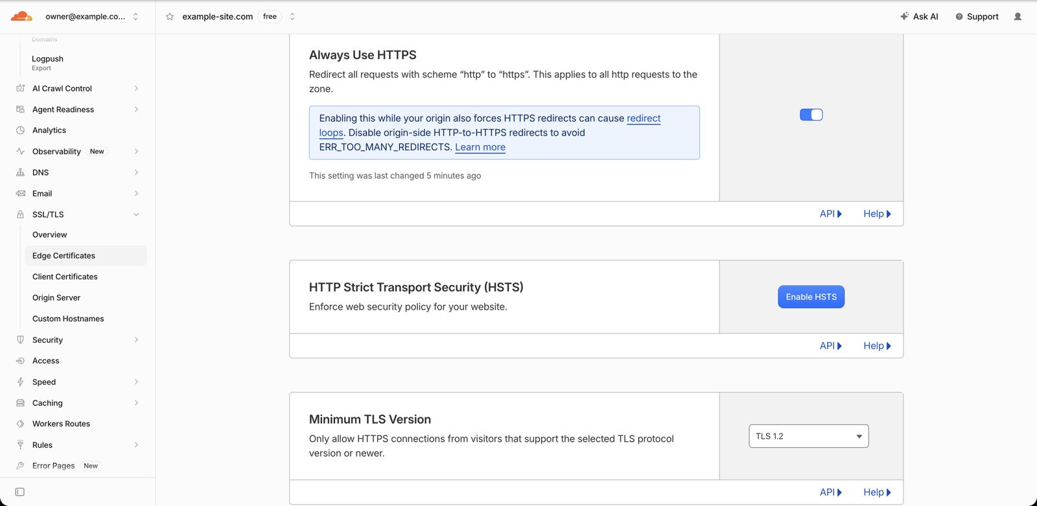Image resolution: width=1037 pixels, height=506 pixels.
Task: Click the Security shield icon
Action: coord(20,339)
